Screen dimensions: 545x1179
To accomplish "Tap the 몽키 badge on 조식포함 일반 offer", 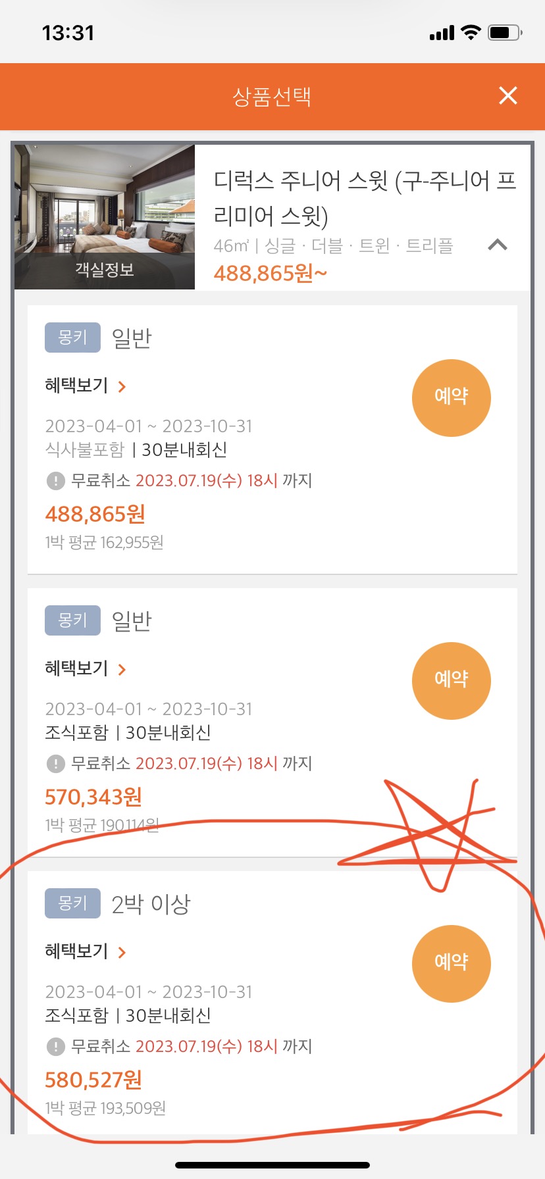I will 72,620.
